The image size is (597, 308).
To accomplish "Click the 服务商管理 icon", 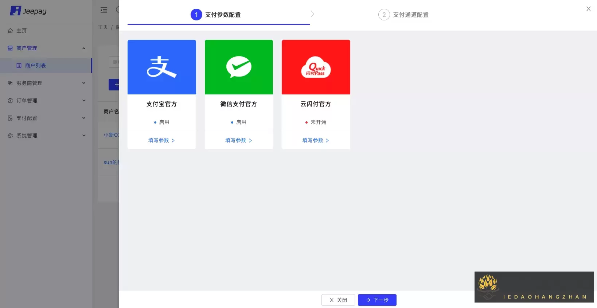I will coord(10,83).
